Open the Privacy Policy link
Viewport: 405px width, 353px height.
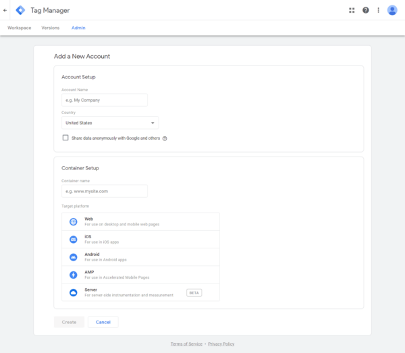tap(221, 344)
